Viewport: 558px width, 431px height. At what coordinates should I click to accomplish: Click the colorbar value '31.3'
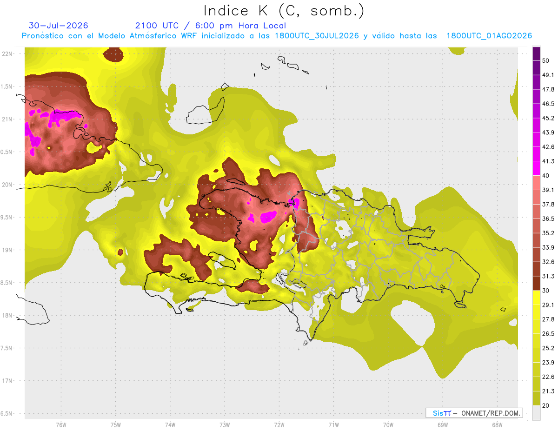(x=548, y=276)
